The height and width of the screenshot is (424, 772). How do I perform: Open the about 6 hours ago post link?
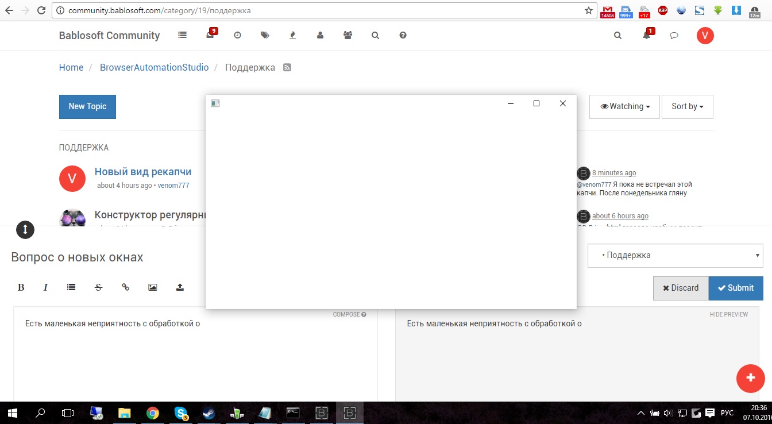pos(620,216)
